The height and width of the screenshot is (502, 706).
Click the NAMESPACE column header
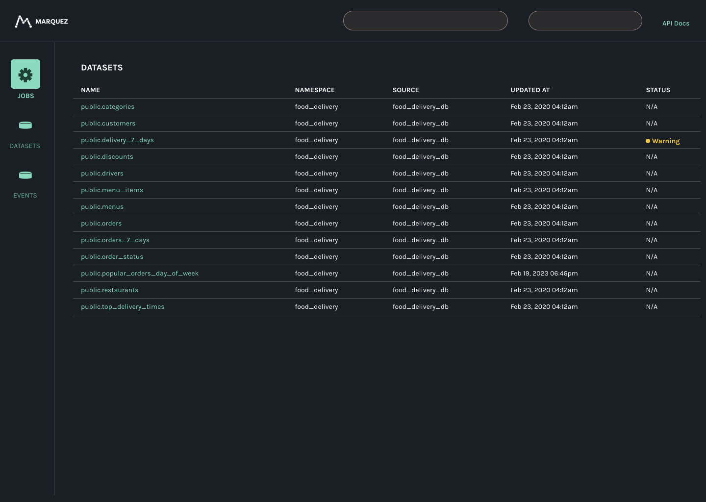tap(315, 90)
